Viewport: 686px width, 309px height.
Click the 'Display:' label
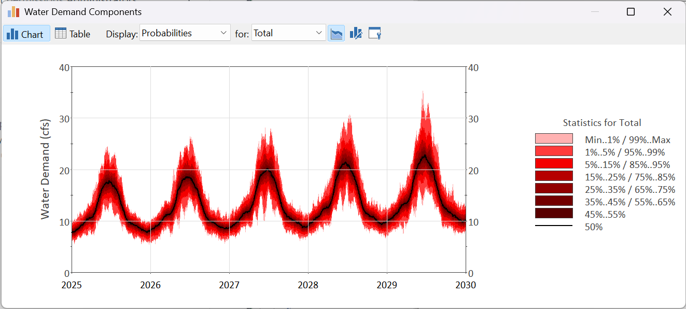pos(122,34)
